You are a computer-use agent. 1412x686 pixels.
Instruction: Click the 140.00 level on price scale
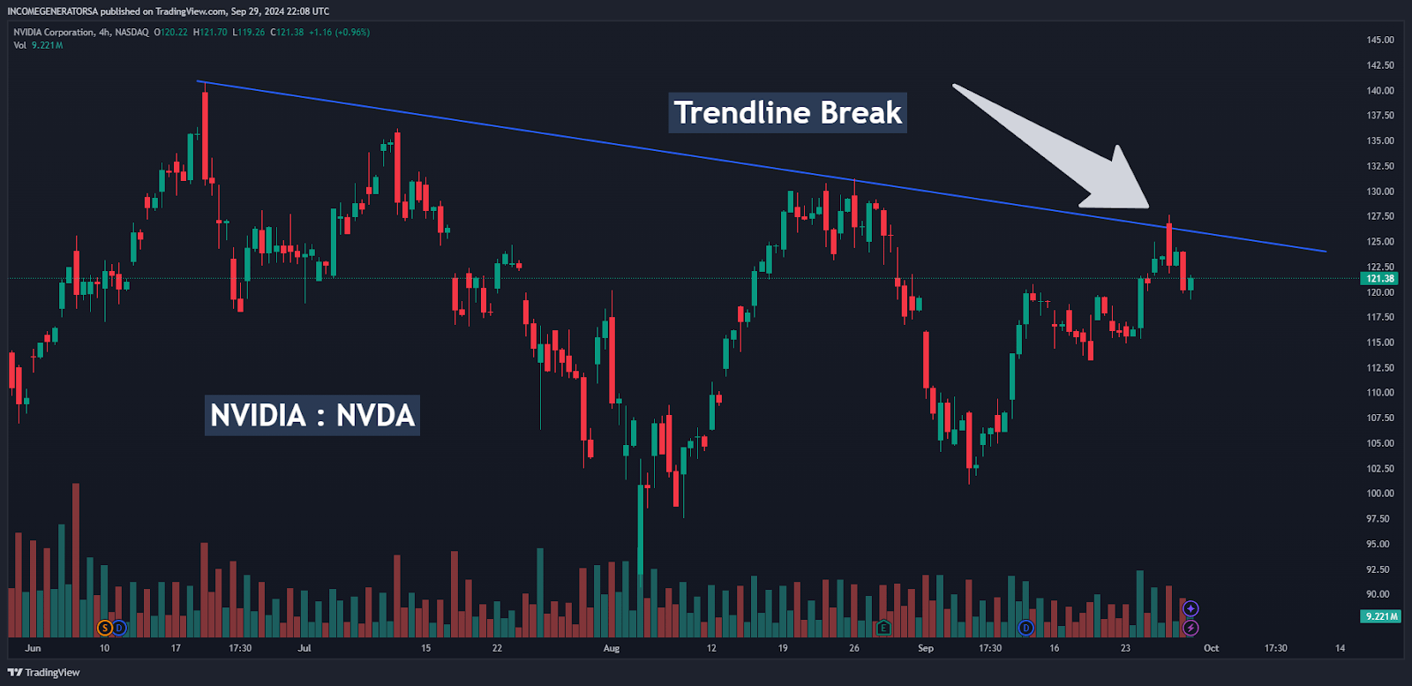coord(1380,90)
